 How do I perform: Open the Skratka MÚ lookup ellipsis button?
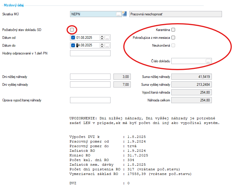point(119,14)
